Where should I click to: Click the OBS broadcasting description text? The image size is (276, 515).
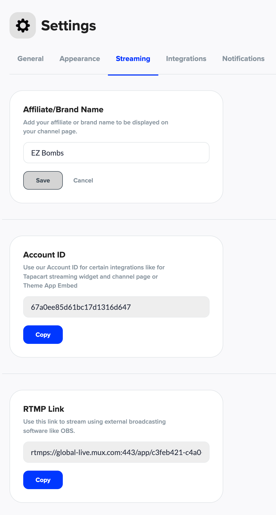94,426
